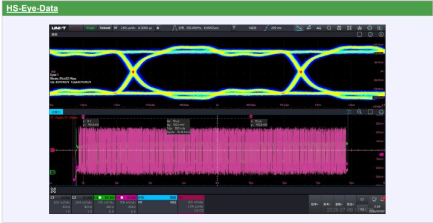Open acquisition settings labeled A
The width and height of the screenshot is (433, 223).
(x=158, y=28)
